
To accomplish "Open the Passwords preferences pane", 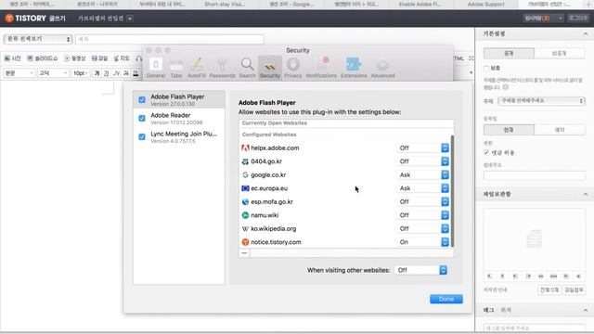I will coord(222,68).
